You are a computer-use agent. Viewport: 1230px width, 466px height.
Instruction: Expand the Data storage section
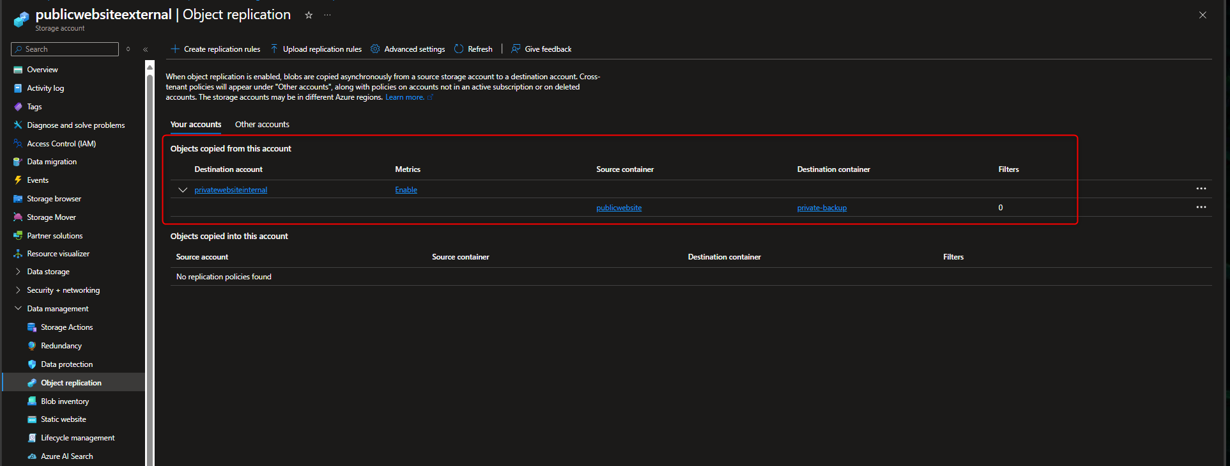18,272
